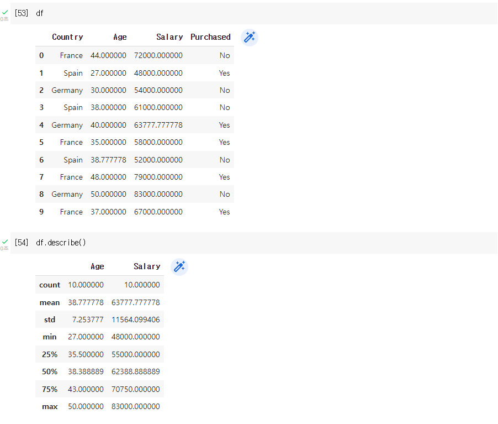Click 'France' in row 5
Viewport: 498px width, 424px height.
click(x=71, y=143)
